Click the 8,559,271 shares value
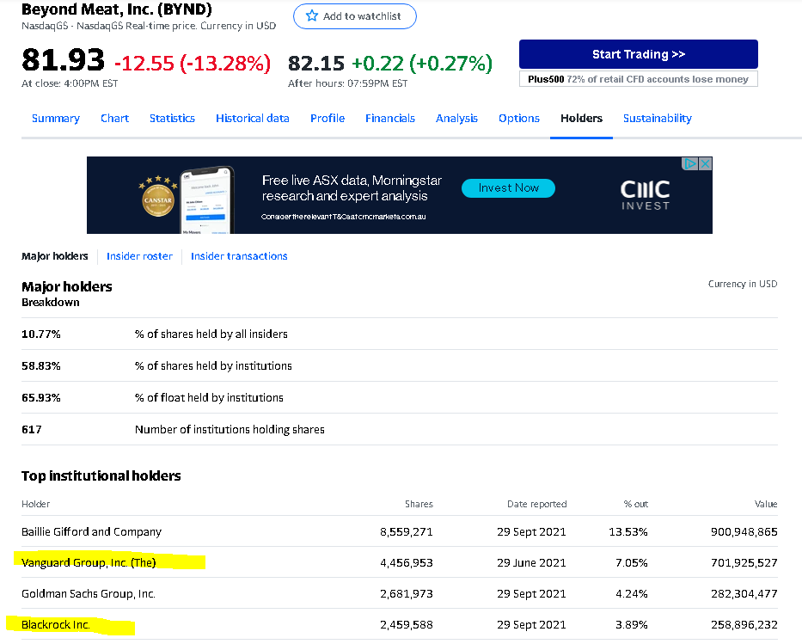 coord(407,532)
